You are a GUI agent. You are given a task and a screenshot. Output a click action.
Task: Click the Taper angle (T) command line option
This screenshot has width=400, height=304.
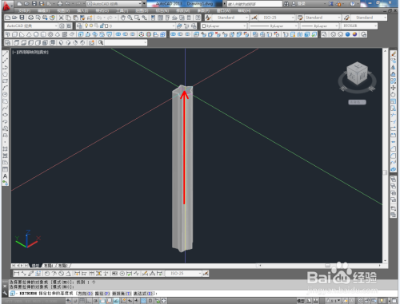coord(122,294)
